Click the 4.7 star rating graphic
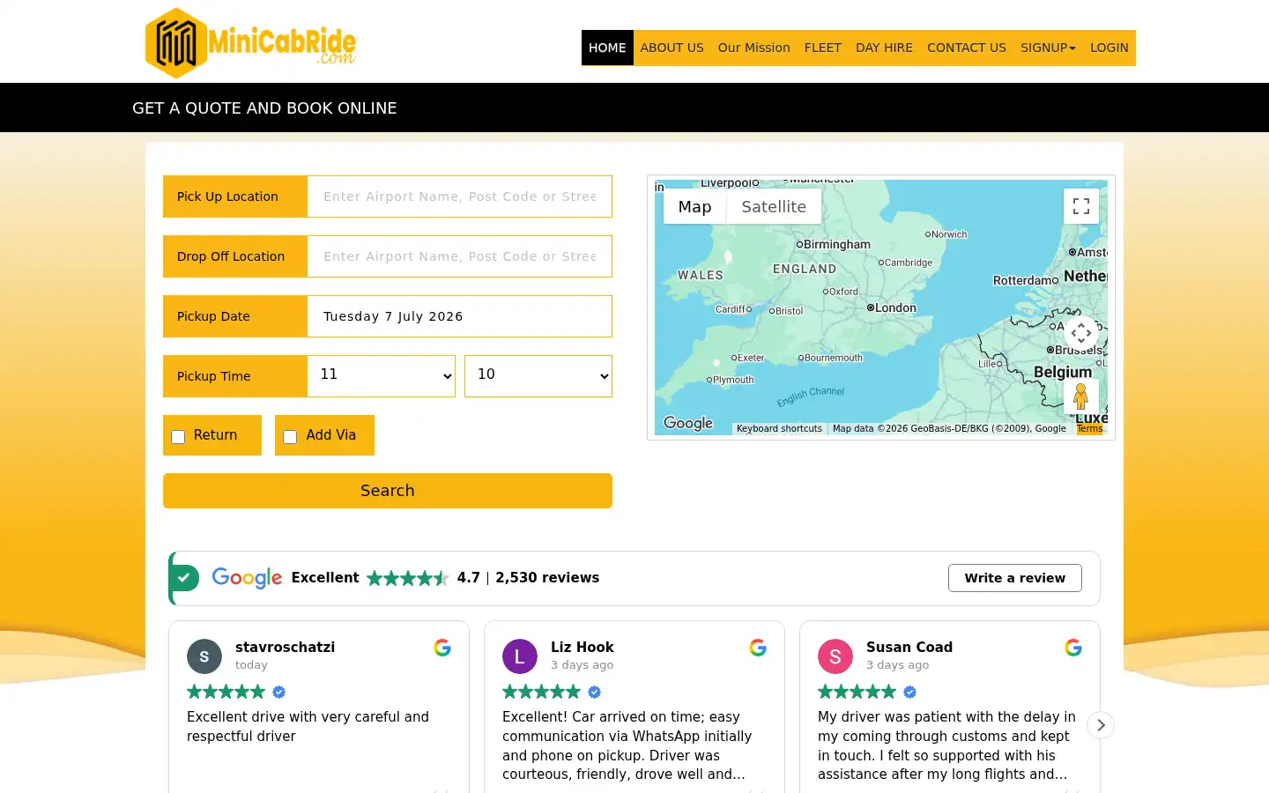Screen dimensions: 1269x793 point(408,578)
